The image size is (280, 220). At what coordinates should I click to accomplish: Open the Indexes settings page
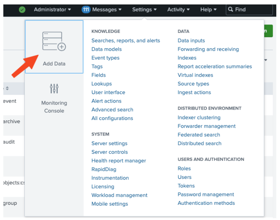[x=187, y=58]
